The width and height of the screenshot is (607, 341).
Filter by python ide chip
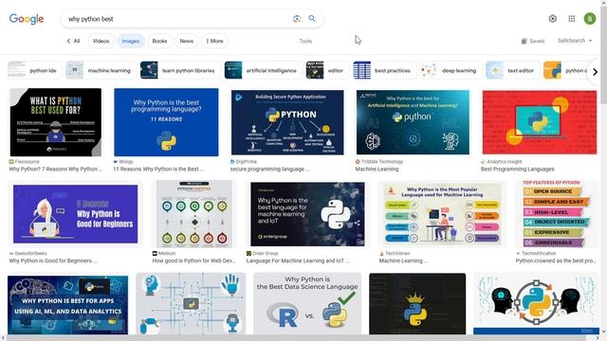click(35, 70)
